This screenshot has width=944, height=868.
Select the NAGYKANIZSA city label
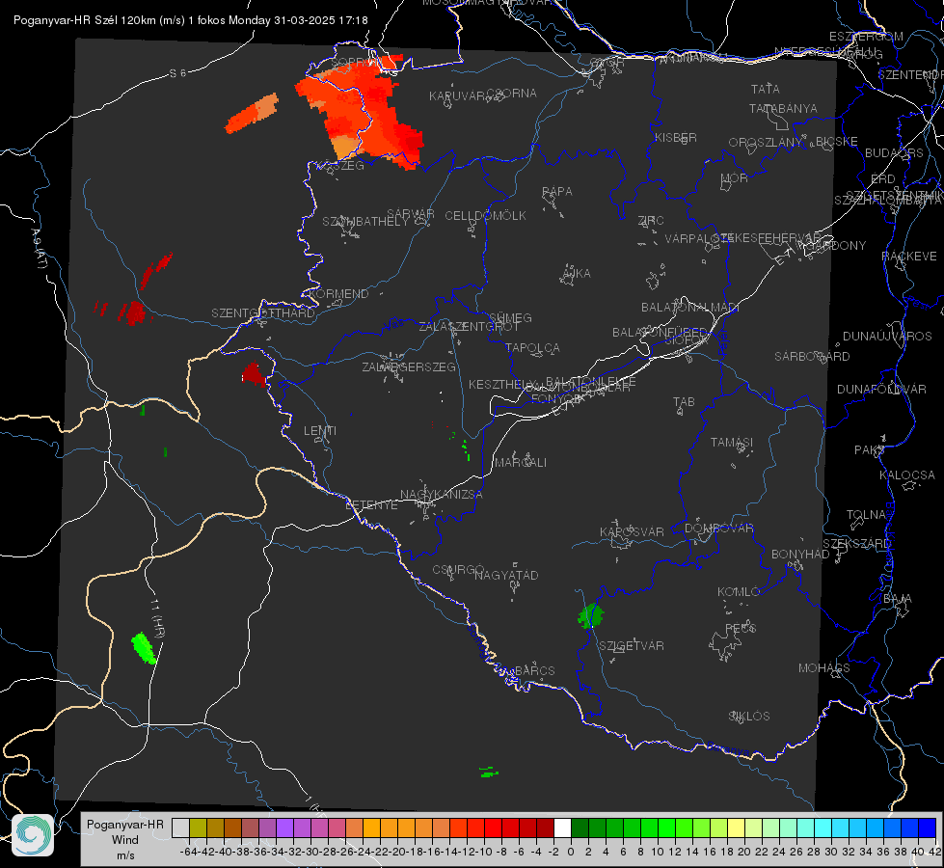(442, 495)
